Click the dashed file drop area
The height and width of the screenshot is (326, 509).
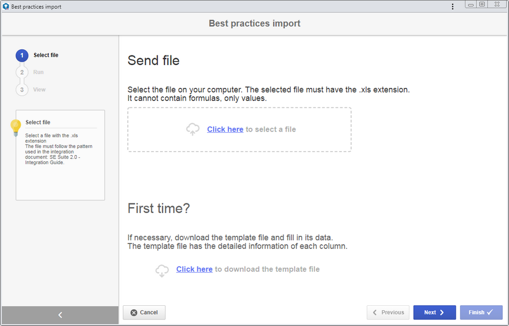tap(239, 129)
